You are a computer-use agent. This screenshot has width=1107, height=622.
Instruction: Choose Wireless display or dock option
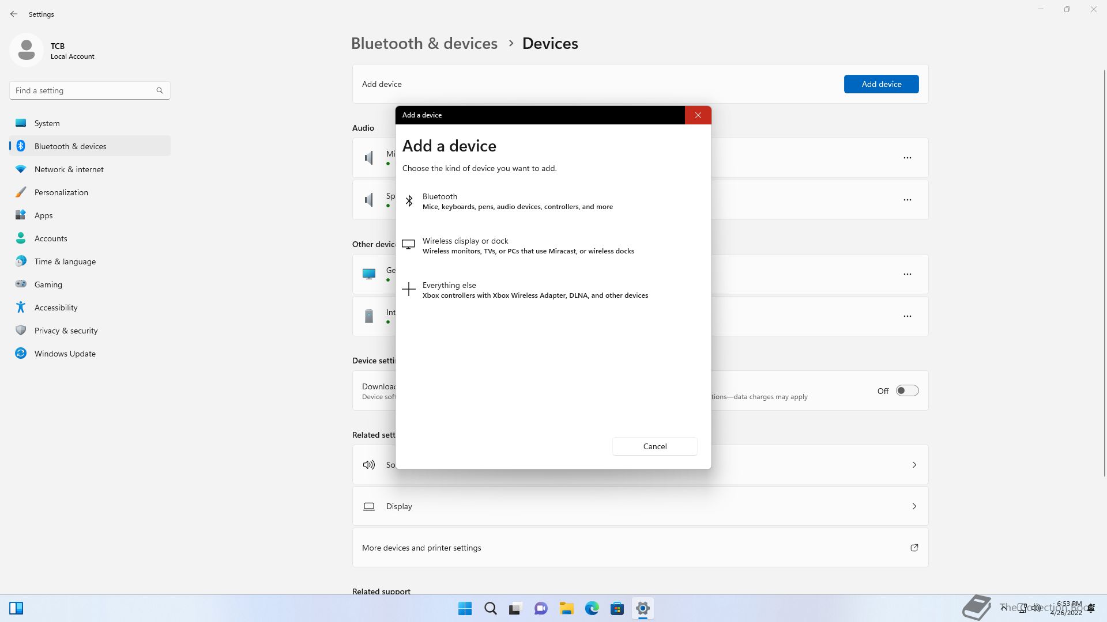(x=553, y=245)
